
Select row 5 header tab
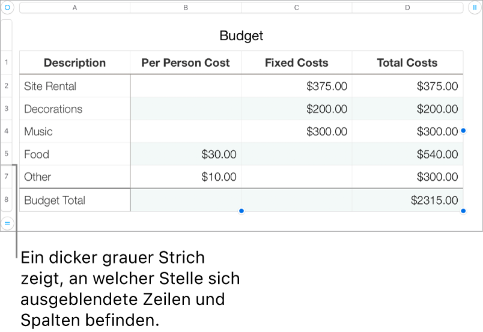click(7, 154)
